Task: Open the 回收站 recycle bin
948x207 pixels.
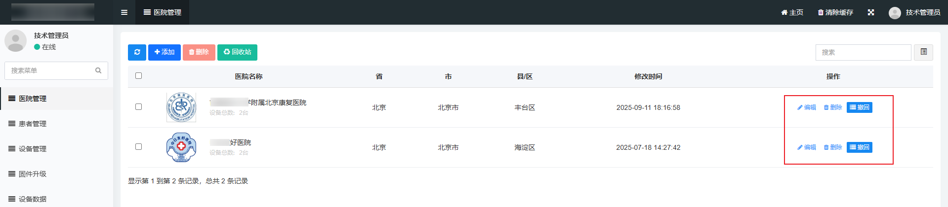Action: (x=237, y=52)
